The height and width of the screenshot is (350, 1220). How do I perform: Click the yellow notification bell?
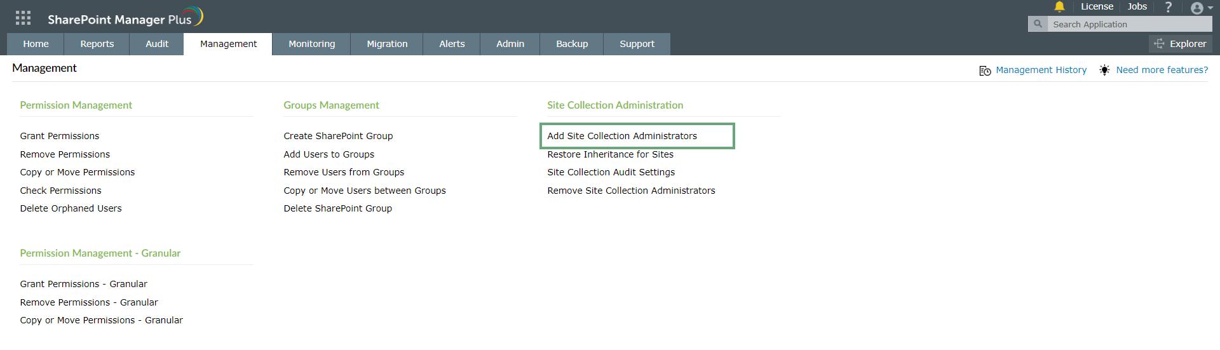pyautogui.click(x=1059, y=7)
